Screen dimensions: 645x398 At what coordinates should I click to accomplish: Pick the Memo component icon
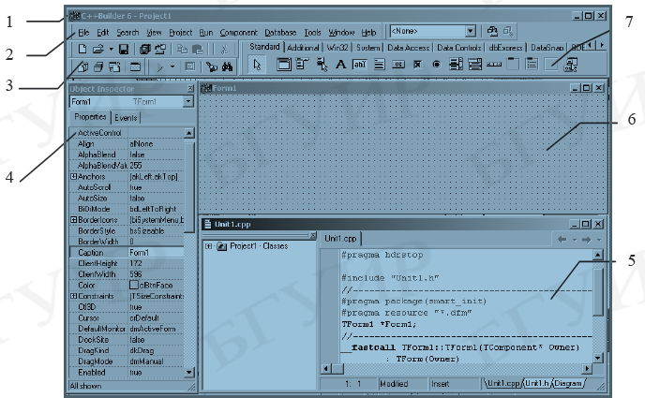[x=380, y=65]
